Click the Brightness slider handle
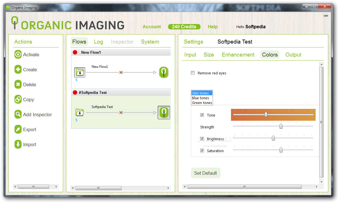339x203 pixels. 273,138
